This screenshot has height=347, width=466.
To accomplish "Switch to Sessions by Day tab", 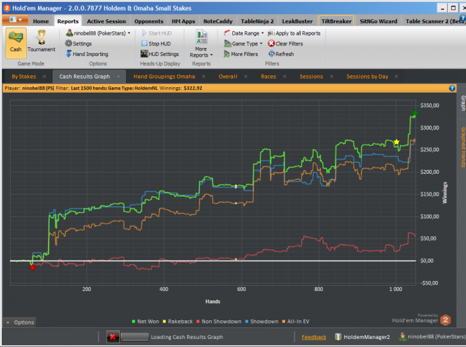I will (367, 77).
